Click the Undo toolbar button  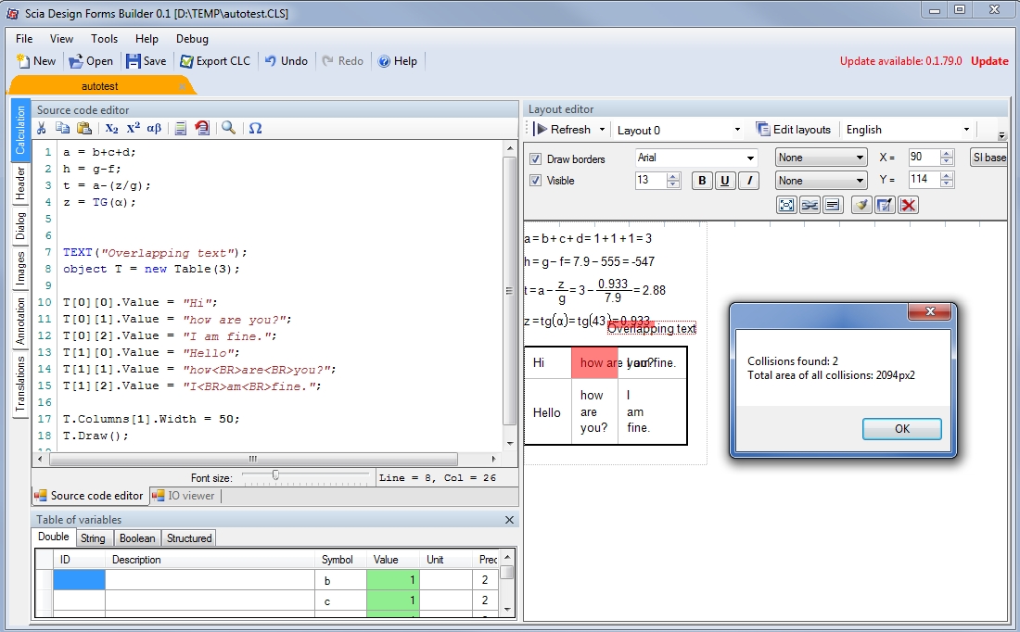(x=287, y=61)
